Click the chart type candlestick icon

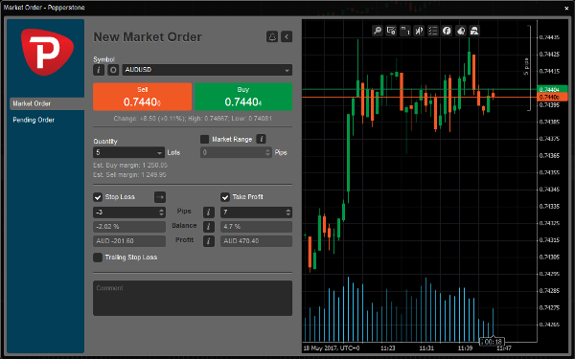coord(419,31)
